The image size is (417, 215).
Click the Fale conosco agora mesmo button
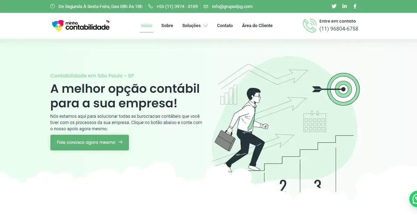pos(90,142)
